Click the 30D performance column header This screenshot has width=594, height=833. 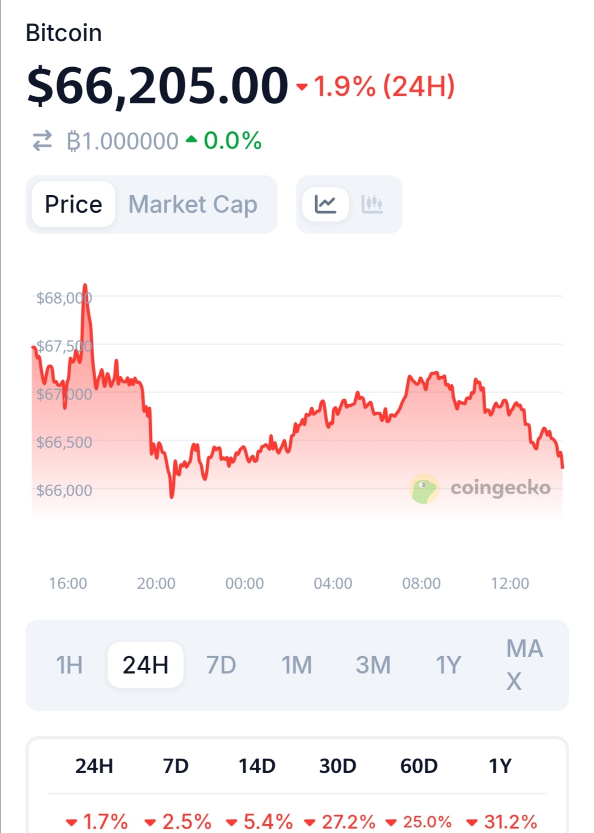coord(338,766)
